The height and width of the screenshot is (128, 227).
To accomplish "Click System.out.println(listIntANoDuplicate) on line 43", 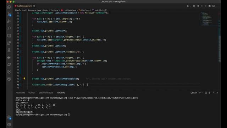I will (x=56, y=79).
